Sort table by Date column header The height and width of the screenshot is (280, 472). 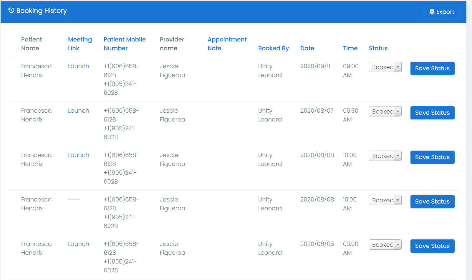(x=307, y=48)
